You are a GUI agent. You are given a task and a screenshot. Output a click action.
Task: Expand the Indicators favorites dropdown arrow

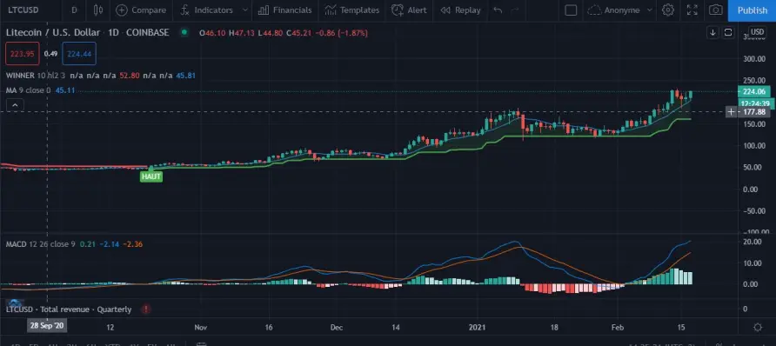(244, 10)
